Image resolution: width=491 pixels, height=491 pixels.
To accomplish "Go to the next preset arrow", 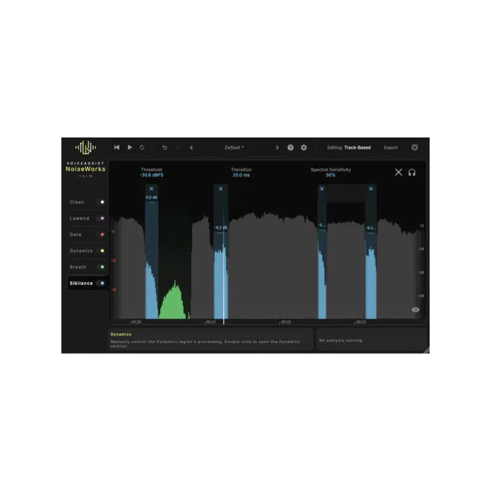I will 277,147.
